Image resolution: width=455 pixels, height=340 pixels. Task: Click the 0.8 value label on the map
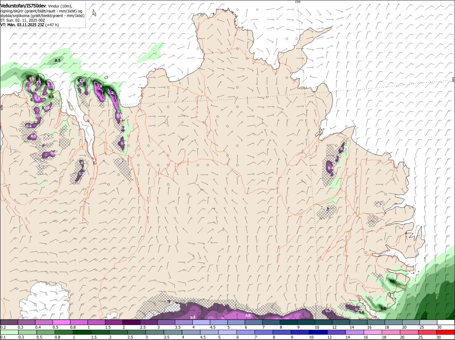(x=51, y=97)
